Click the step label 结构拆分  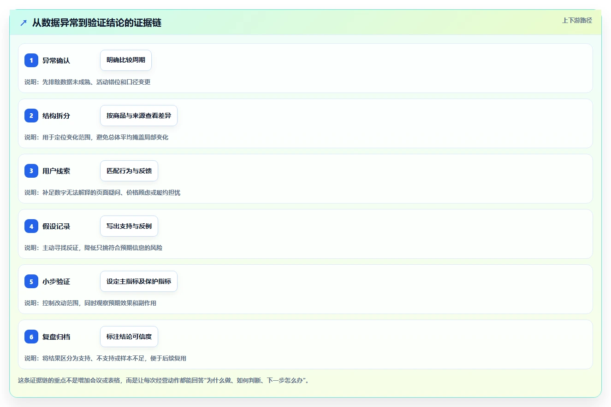56,116
